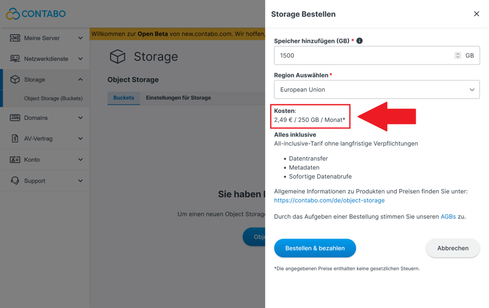Close the Storage Bestellen panel
This screenshot has width=489, height=308.
pyautogui.click(x=476, y=14)
